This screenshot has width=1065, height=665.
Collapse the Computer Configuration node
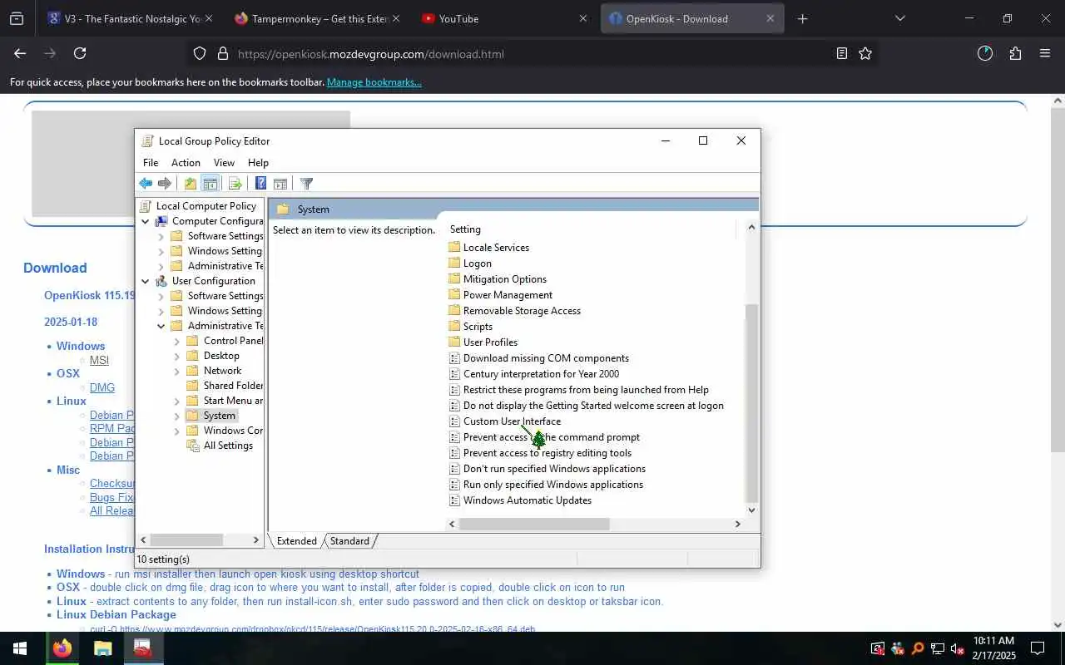coord(146,221)
